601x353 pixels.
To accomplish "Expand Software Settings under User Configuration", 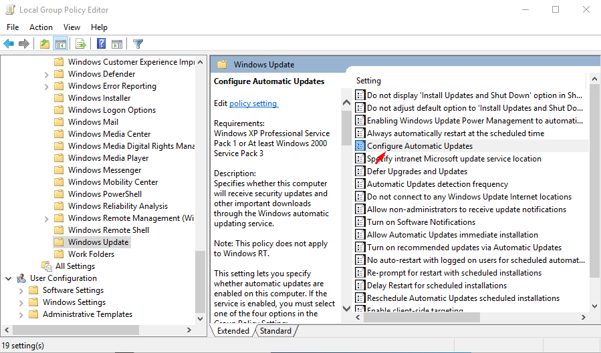I will click(x=21, y=291).
